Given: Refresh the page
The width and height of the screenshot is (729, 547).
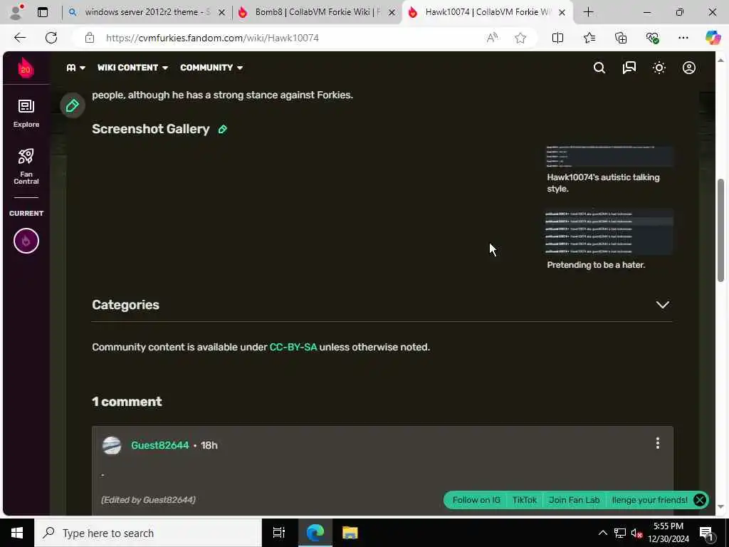Looking at the screenshot, I should coord(51,38).
